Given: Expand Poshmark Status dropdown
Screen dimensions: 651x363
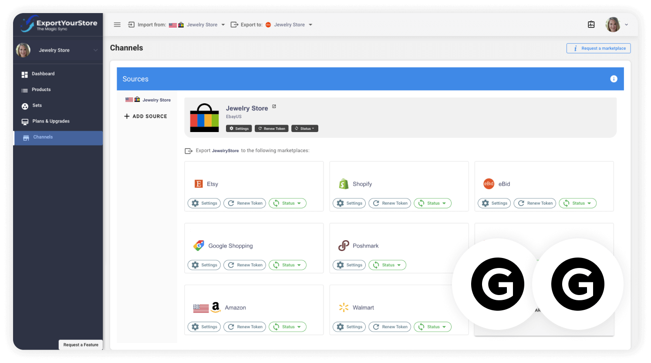Looking at the screenshot, I should pos(387,265).
